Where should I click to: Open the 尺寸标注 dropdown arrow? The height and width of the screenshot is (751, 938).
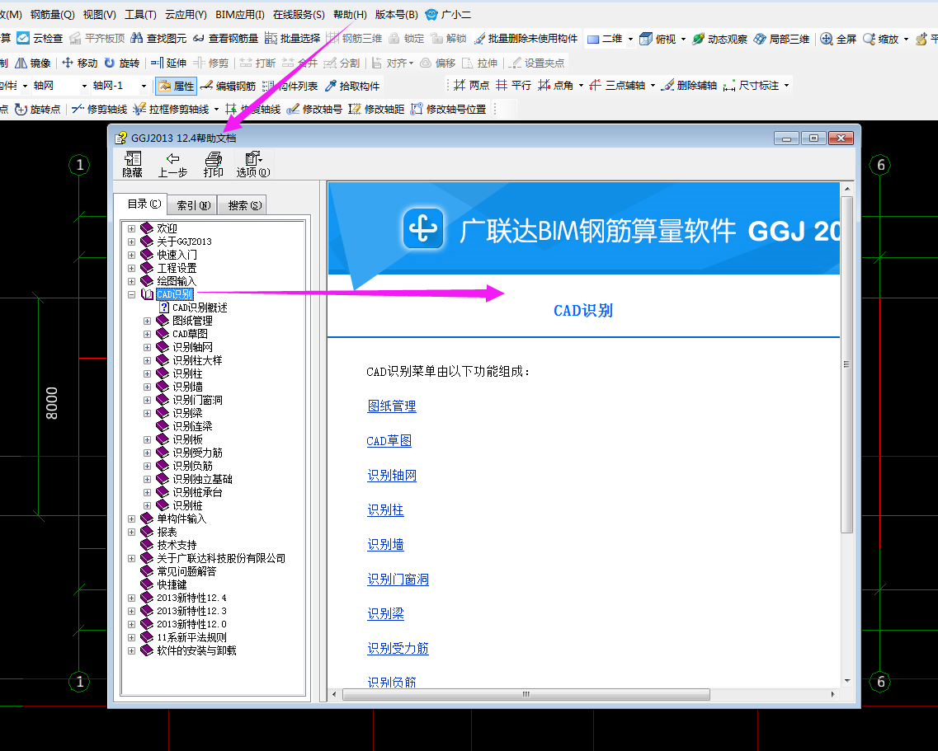point(787,86)
